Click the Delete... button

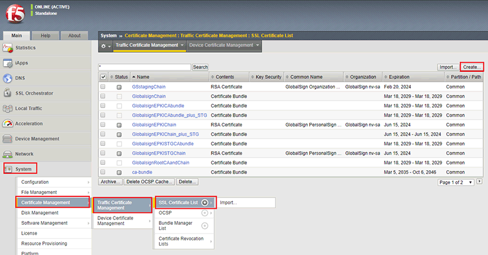pyautogui.click(x=187, y=182)
